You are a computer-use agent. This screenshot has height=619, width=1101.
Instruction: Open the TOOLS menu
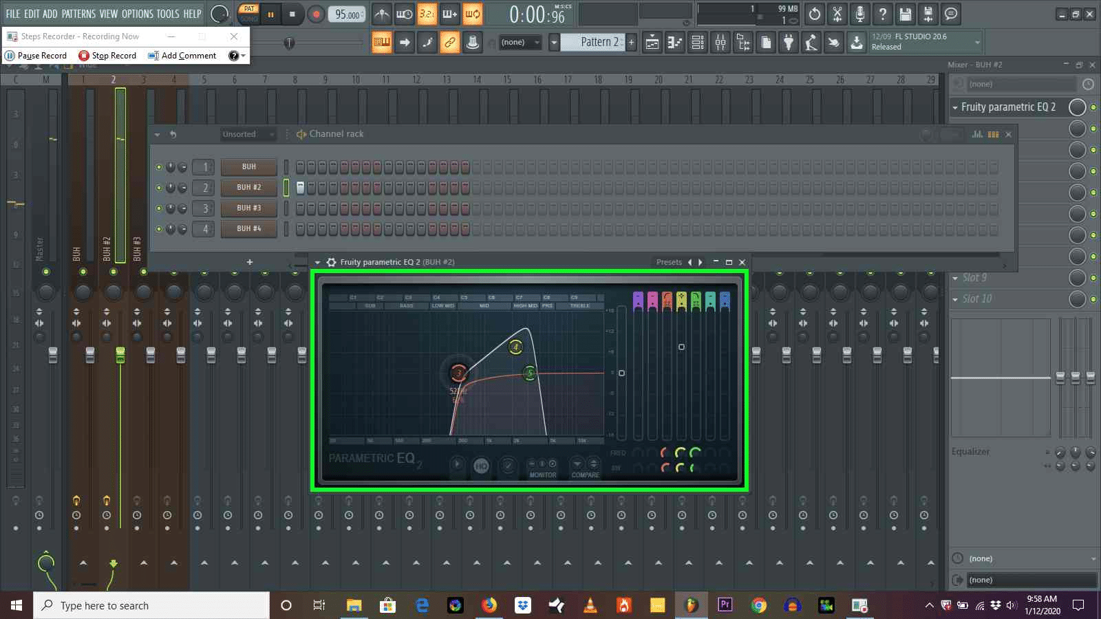168,14
